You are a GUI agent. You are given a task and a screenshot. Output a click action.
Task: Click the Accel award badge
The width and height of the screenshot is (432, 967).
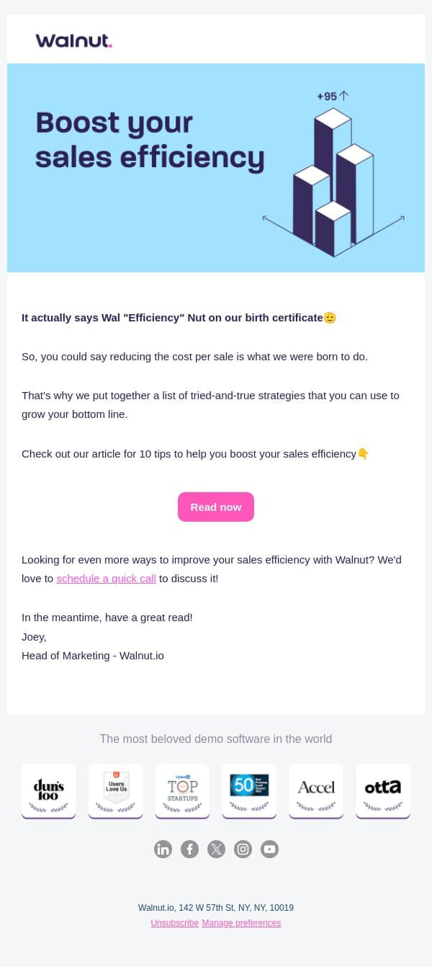[316, 791]
